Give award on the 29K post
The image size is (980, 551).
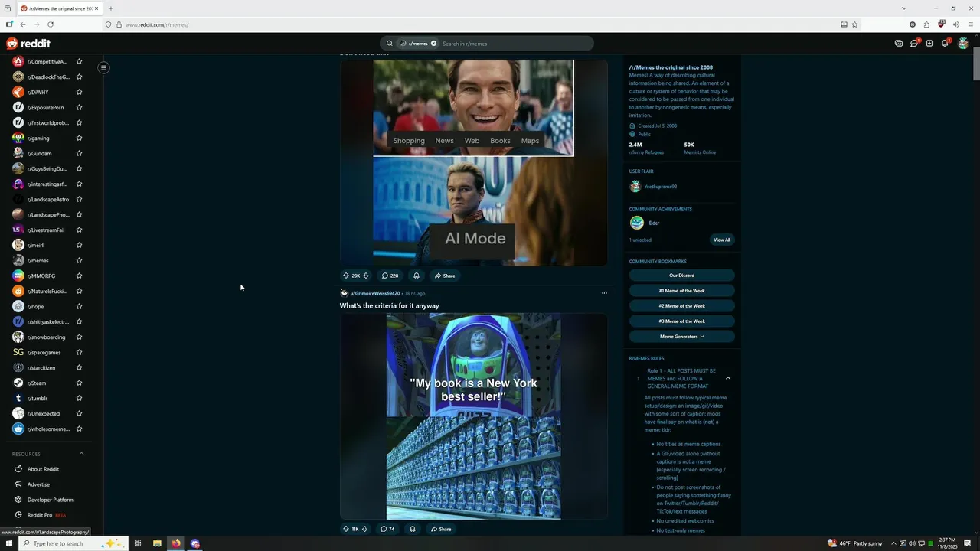click(416, 275)
